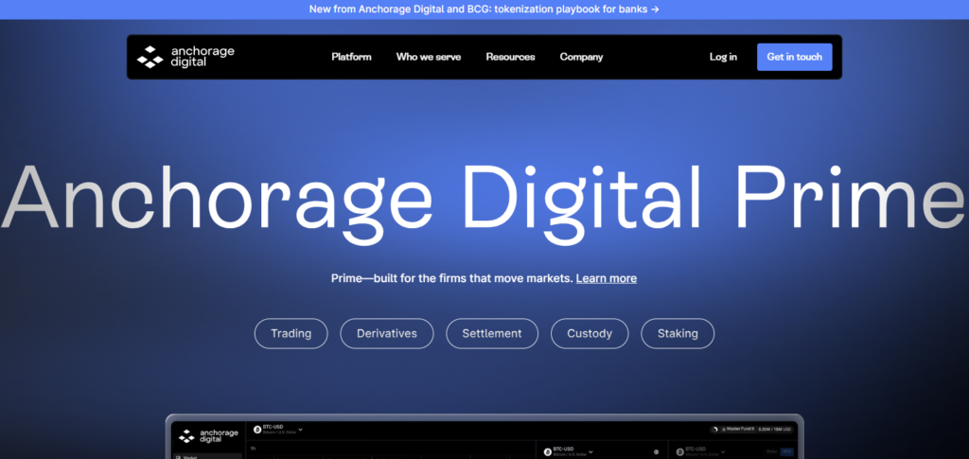Select the Custody pill
The height and width of the screenshot is (459, 969).
[x=590, y=333]
